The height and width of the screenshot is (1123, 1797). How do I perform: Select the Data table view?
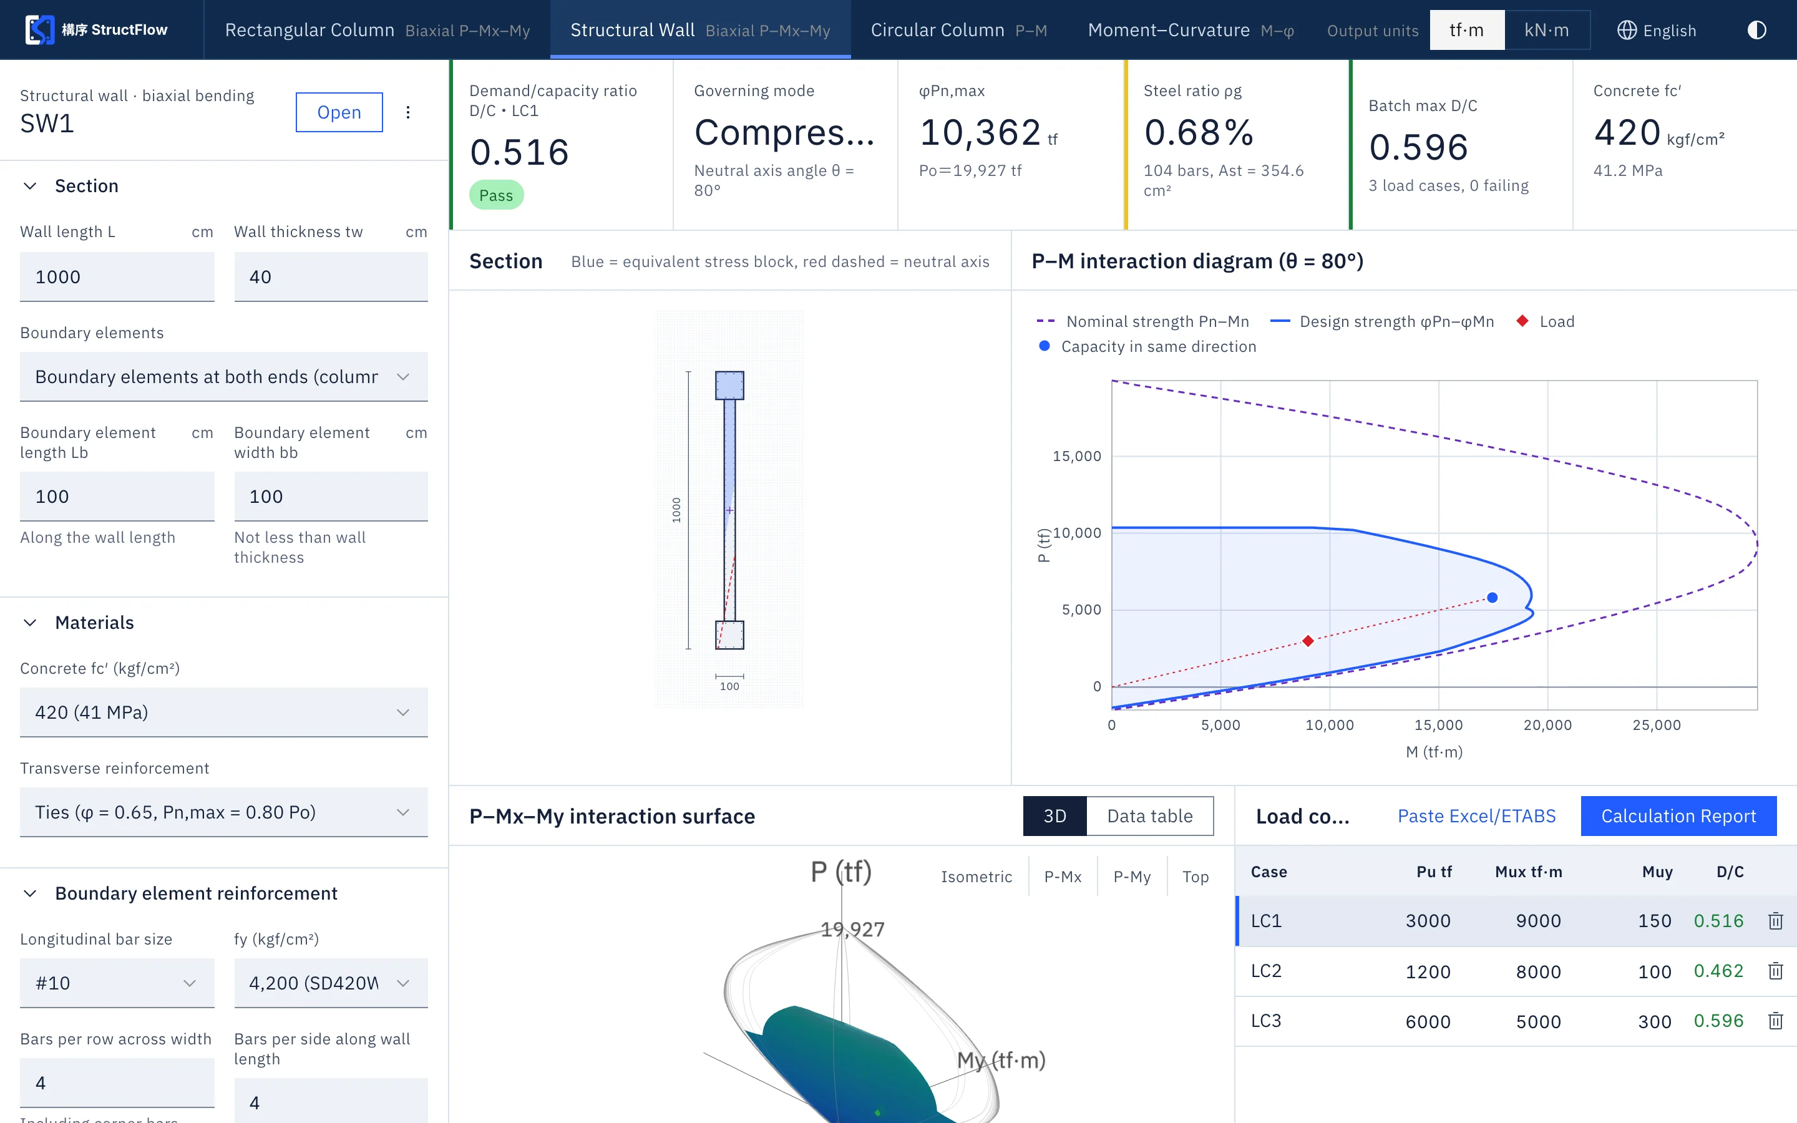point(1149,815)
